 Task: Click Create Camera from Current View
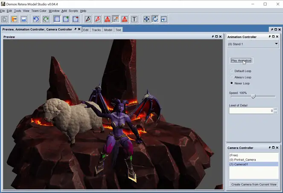pyautogui.click(x=254, y=184)
